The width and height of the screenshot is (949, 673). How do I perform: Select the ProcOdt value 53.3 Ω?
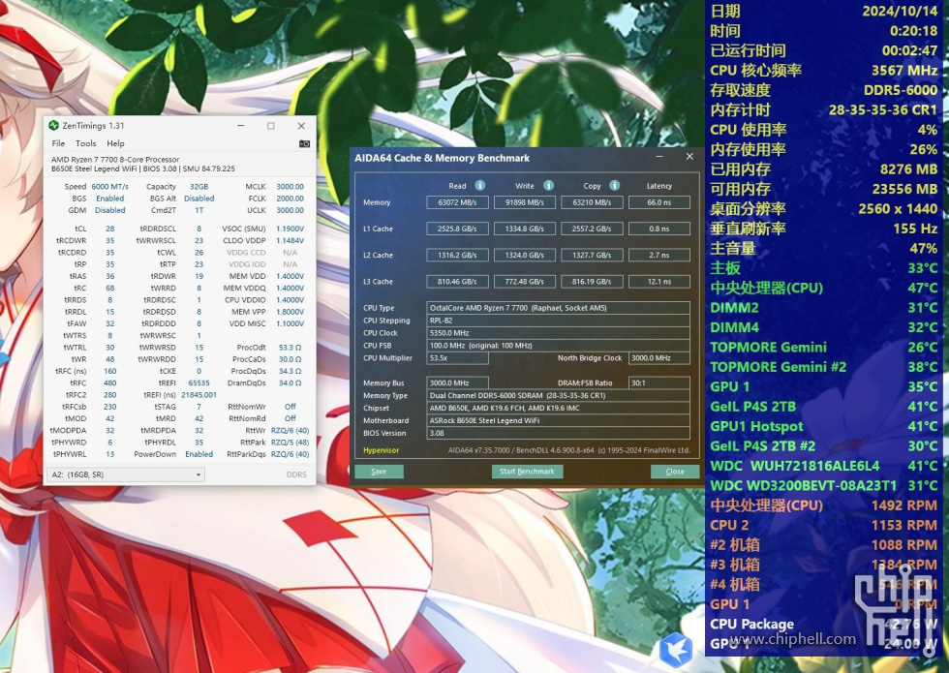click(290, 348)
